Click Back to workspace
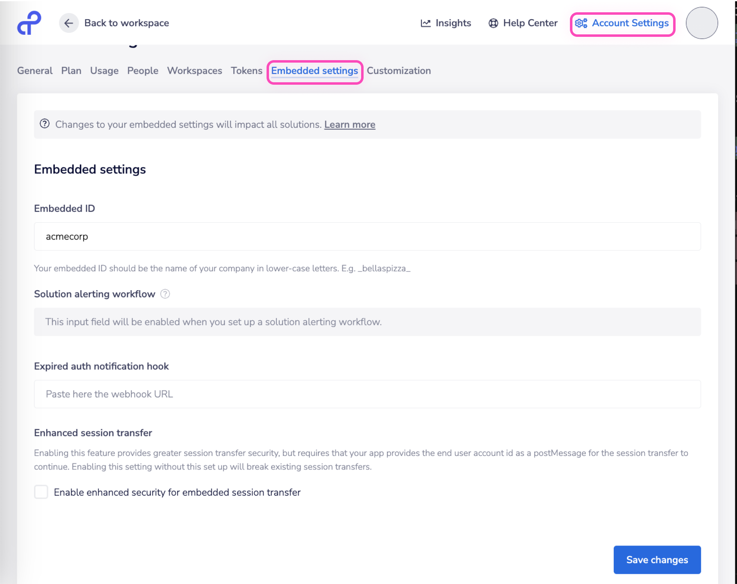This screenshot has width=737, height=584. (127, 23)
